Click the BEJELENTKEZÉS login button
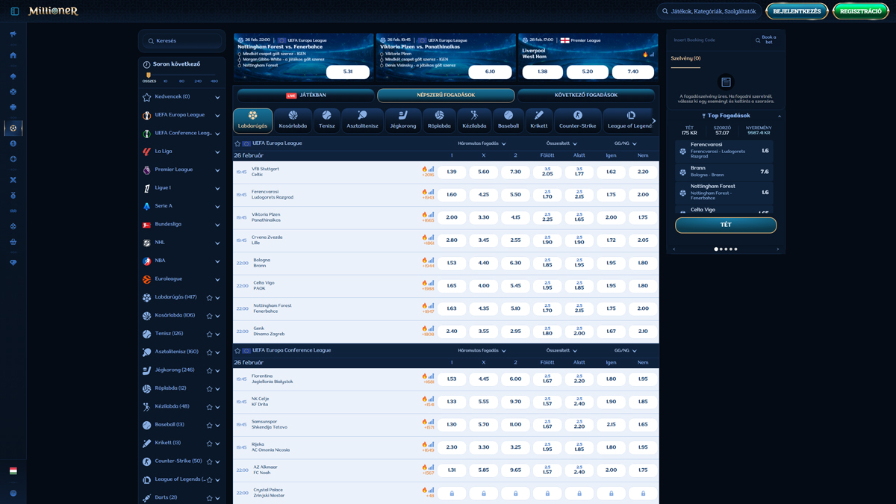 (796, 11)
